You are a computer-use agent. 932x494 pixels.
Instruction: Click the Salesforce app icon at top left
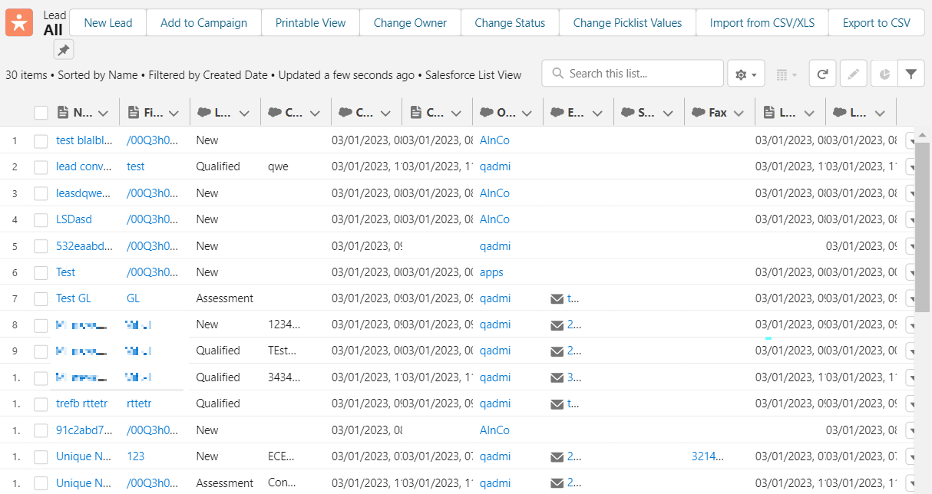(18, 21)
